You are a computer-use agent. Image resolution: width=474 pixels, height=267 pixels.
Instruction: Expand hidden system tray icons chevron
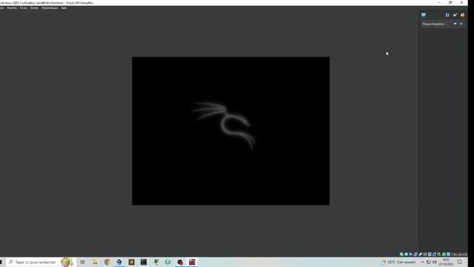[x=422, y=262]
